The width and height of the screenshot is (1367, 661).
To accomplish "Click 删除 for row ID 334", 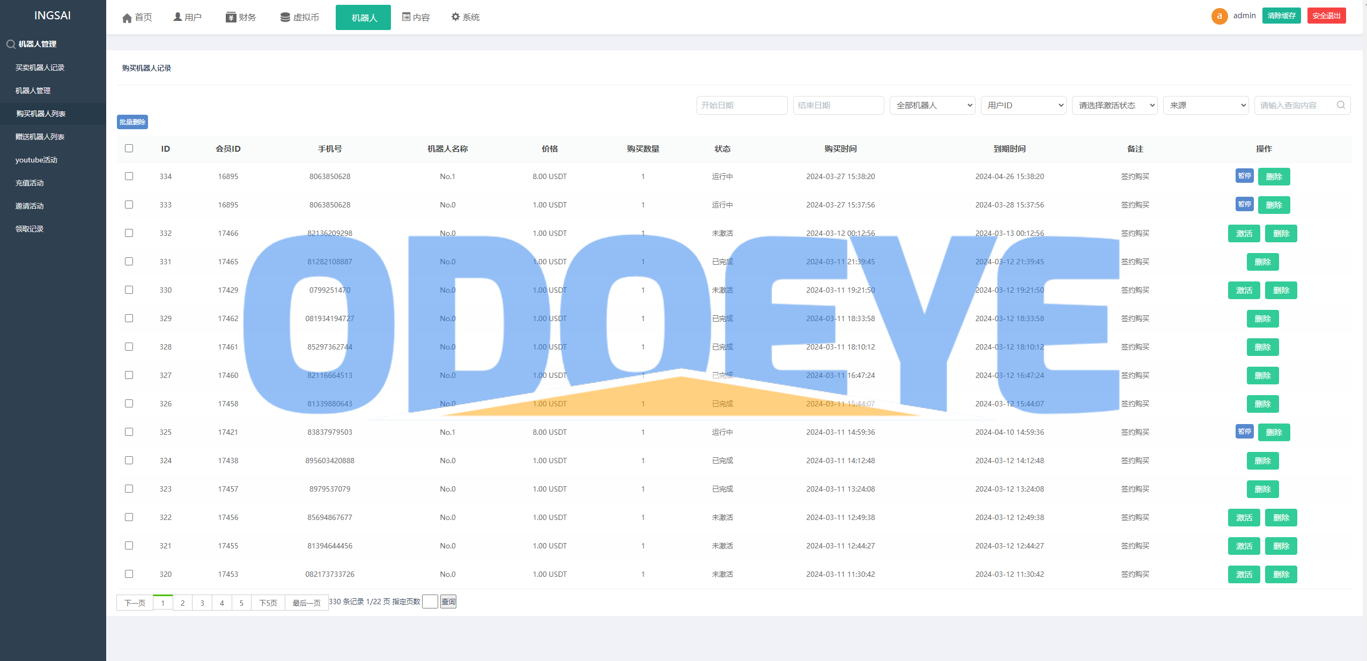I will point(1274,176).
